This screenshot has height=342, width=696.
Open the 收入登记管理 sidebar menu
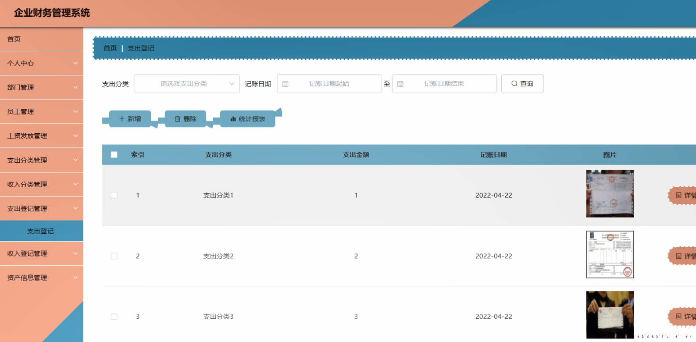click(42, 253)
